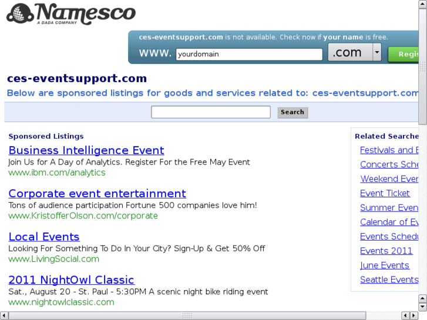This screenshot has width=427, height=320.
Task: Click the Namesco logo
Action: (71, 14)
